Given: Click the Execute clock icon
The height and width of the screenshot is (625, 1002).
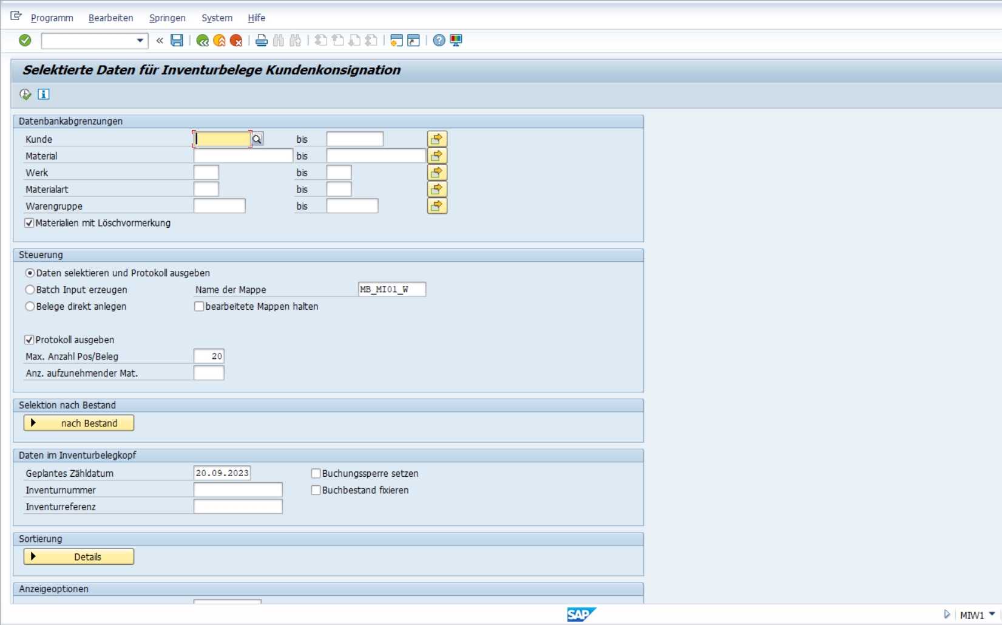Looking at the screenshot, I should point(25,94).
